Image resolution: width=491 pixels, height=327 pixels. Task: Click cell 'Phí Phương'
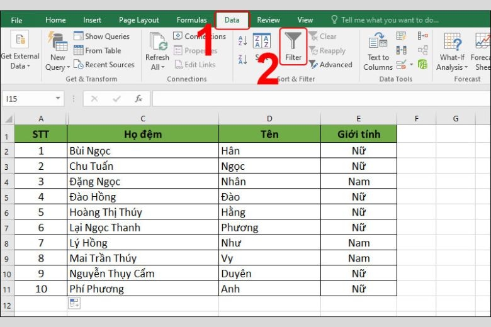point(143,289)
